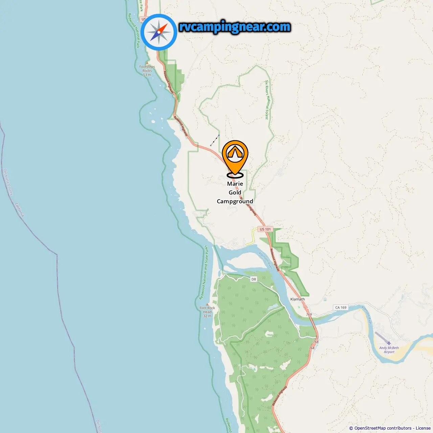The width and height of the screenshot is (433, 433).
Task: Open the OpenStreetMap contributors link
Action: coord(383,428)
